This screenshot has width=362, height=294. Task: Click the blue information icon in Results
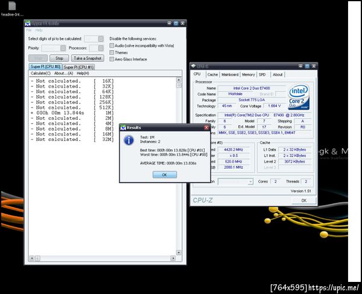129,140
